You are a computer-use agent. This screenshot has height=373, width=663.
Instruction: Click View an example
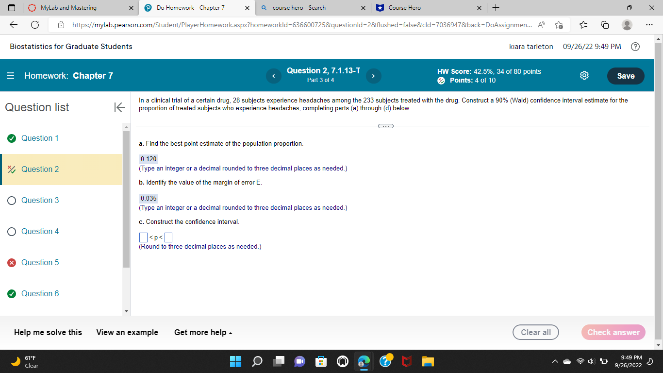point(127,333)
